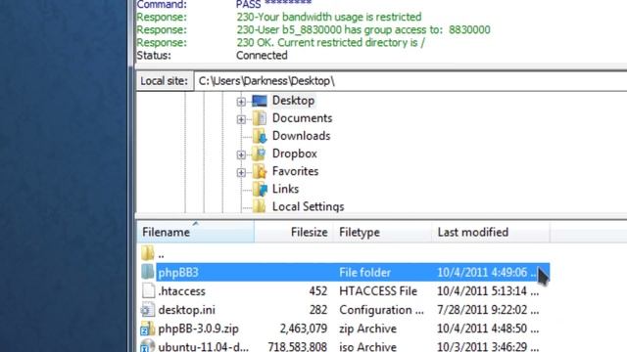The image size is (627, 352).
Task: Expand the Desktop tree node
Action: [241, 102]
